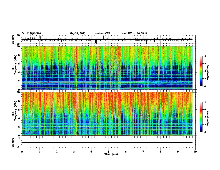Click the 'ch.1(V)' waveform axis label
The image size is (220, 170).
pos(13,39)
